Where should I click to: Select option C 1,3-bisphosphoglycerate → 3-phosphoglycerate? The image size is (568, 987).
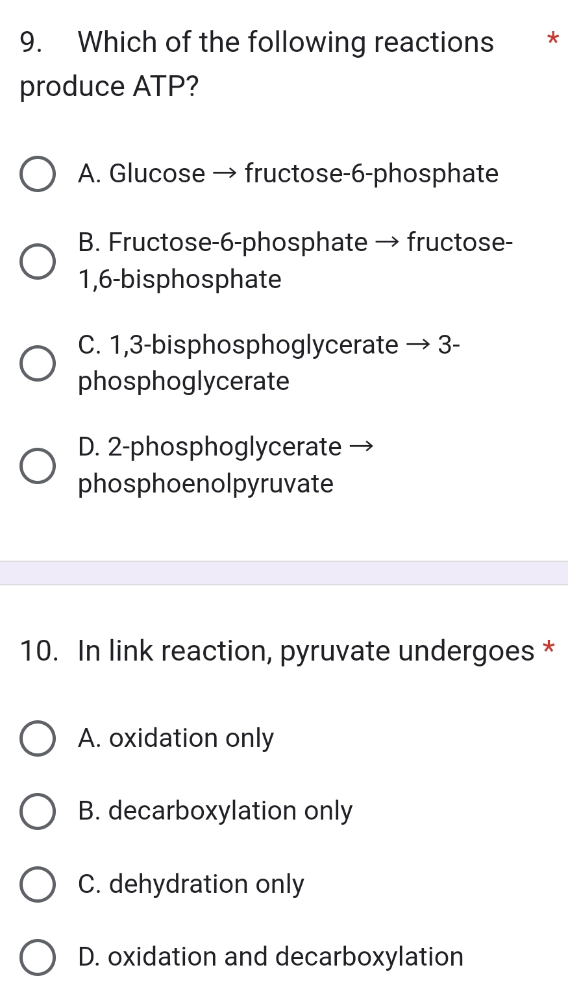click(37, 363)
